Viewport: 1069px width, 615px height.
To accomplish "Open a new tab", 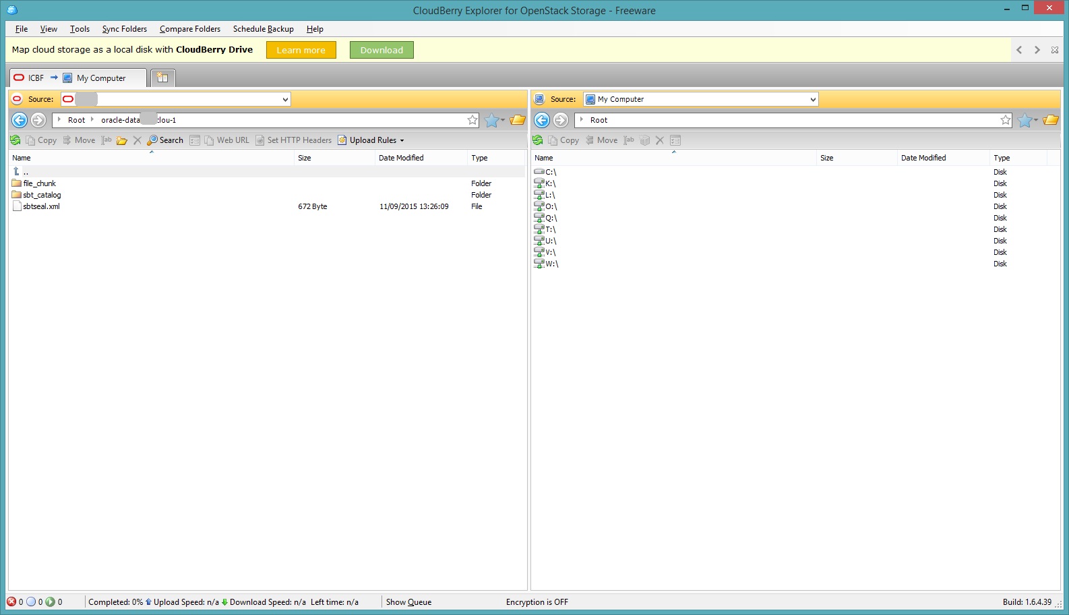I will pos(162,78).
